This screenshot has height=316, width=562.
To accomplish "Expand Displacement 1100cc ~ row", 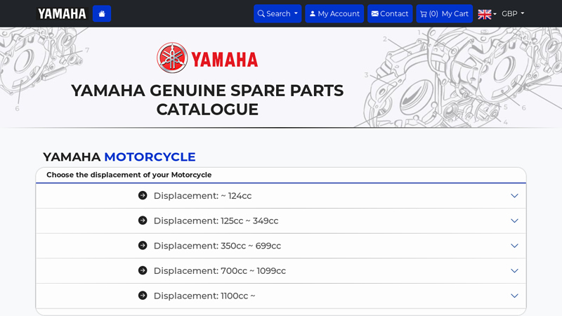I will tap(281, 296).
